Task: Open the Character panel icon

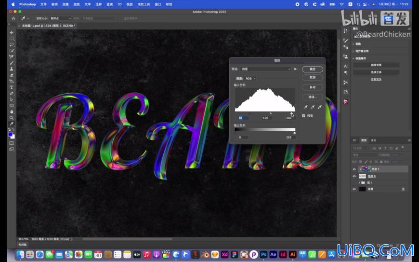Action: [345, 66]
